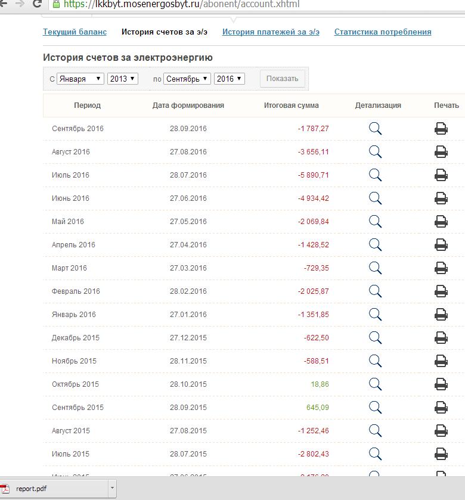The image size is (465, 500).
Task: Open magnifier for Март 2016 row
Action: click(375, 268)
